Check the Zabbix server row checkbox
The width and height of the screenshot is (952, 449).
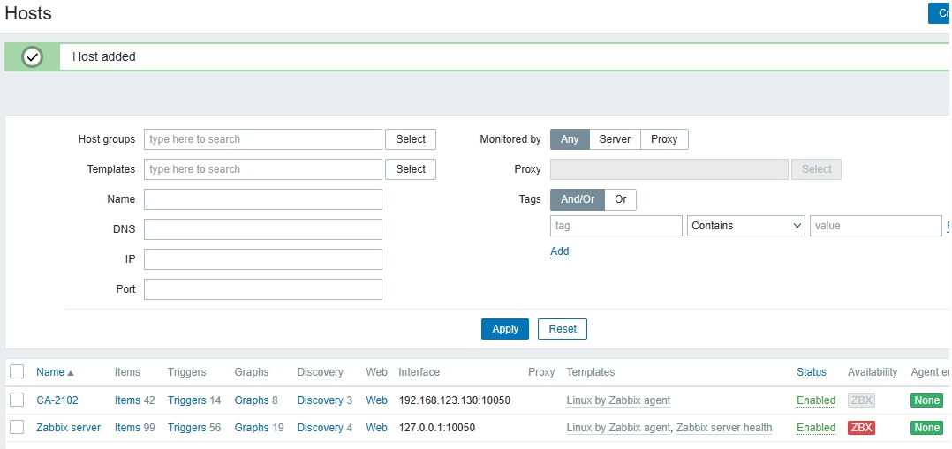17,428
